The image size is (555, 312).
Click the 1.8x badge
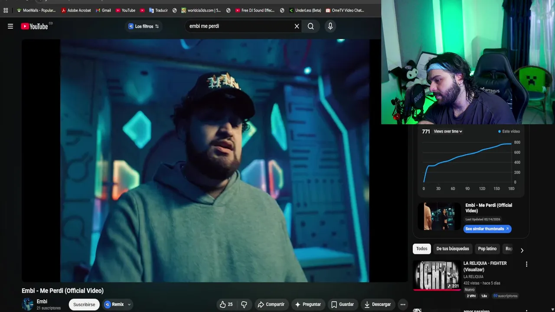coord(484,296)
